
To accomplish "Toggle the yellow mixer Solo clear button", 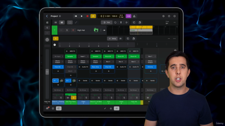I will (x=56, y=38).
